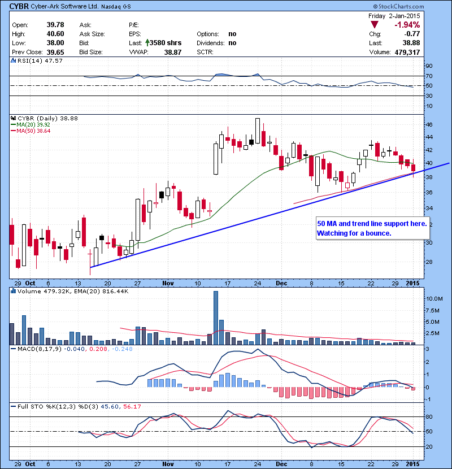Click the green up arrow beside 3580 shrs
Screen dimensions: 452x469
(x=147, y=43)
